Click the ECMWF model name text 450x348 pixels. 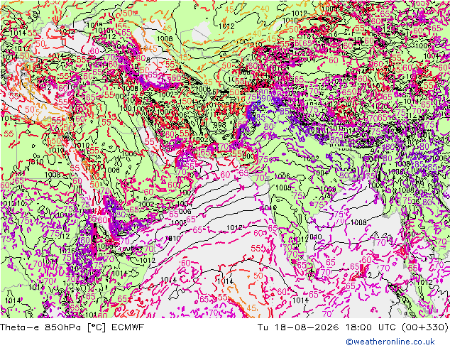tap(128, 327)
